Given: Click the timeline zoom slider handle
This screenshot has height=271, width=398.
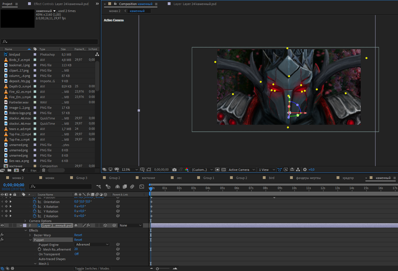Looking at the screenshot, I should (x=157, y=269).
